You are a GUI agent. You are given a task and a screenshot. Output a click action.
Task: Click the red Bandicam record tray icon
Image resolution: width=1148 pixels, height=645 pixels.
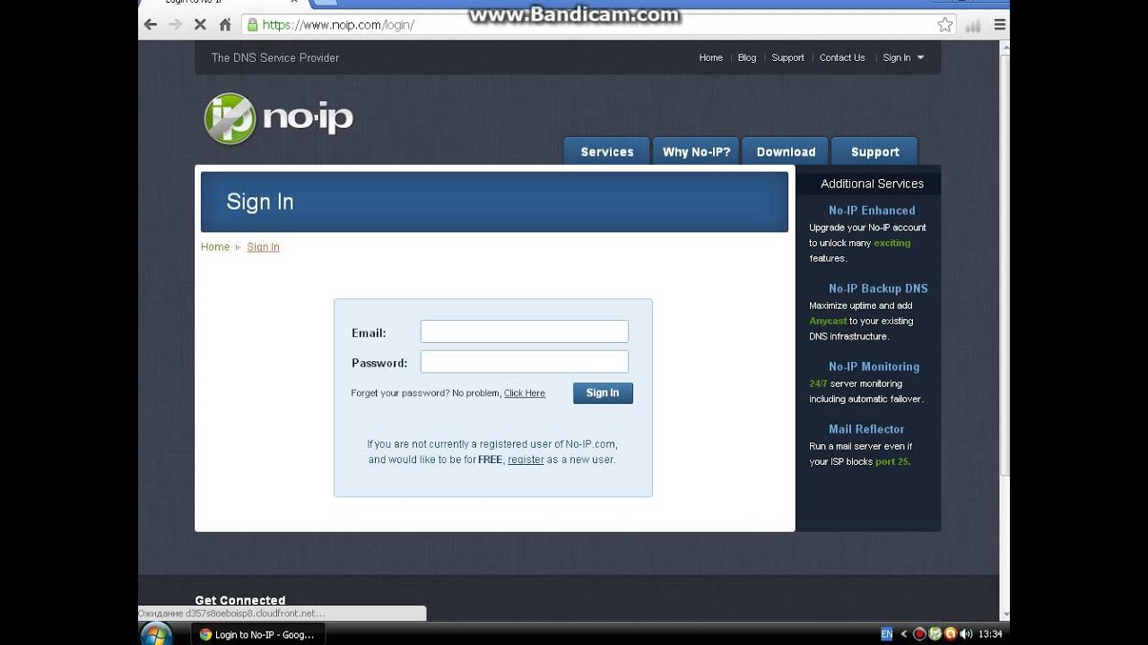click(919, 634)
